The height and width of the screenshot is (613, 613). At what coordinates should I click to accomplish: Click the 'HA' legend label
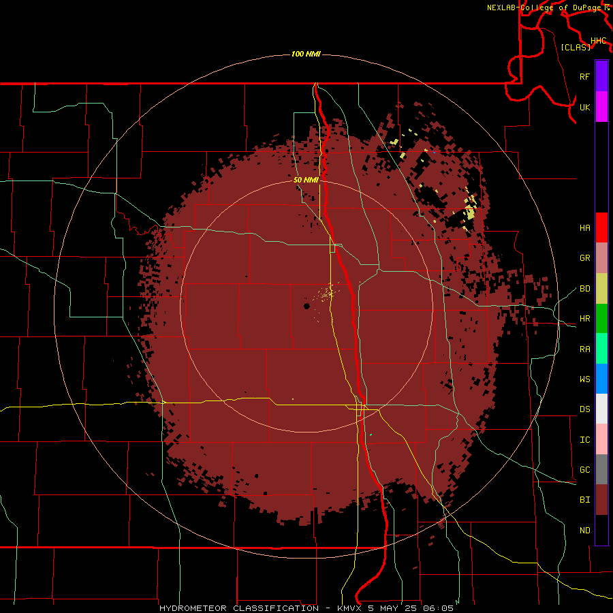(x=584, y=228)
